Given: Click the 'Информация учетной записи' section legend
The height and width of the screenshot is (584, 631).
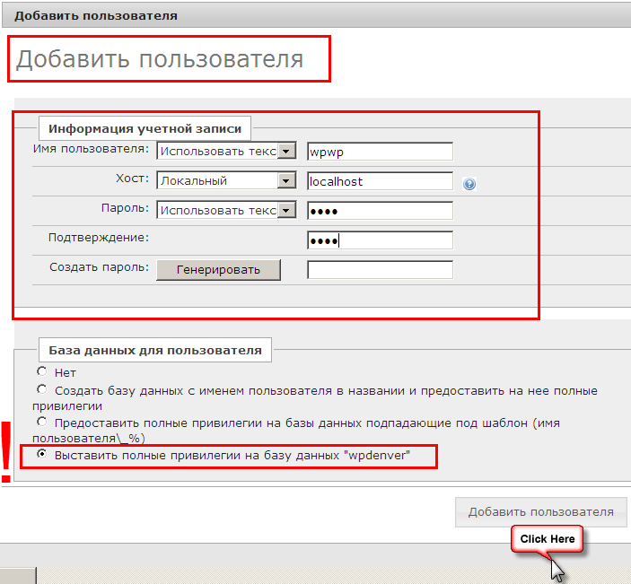Looking at the screenshot, I should 145,128.
